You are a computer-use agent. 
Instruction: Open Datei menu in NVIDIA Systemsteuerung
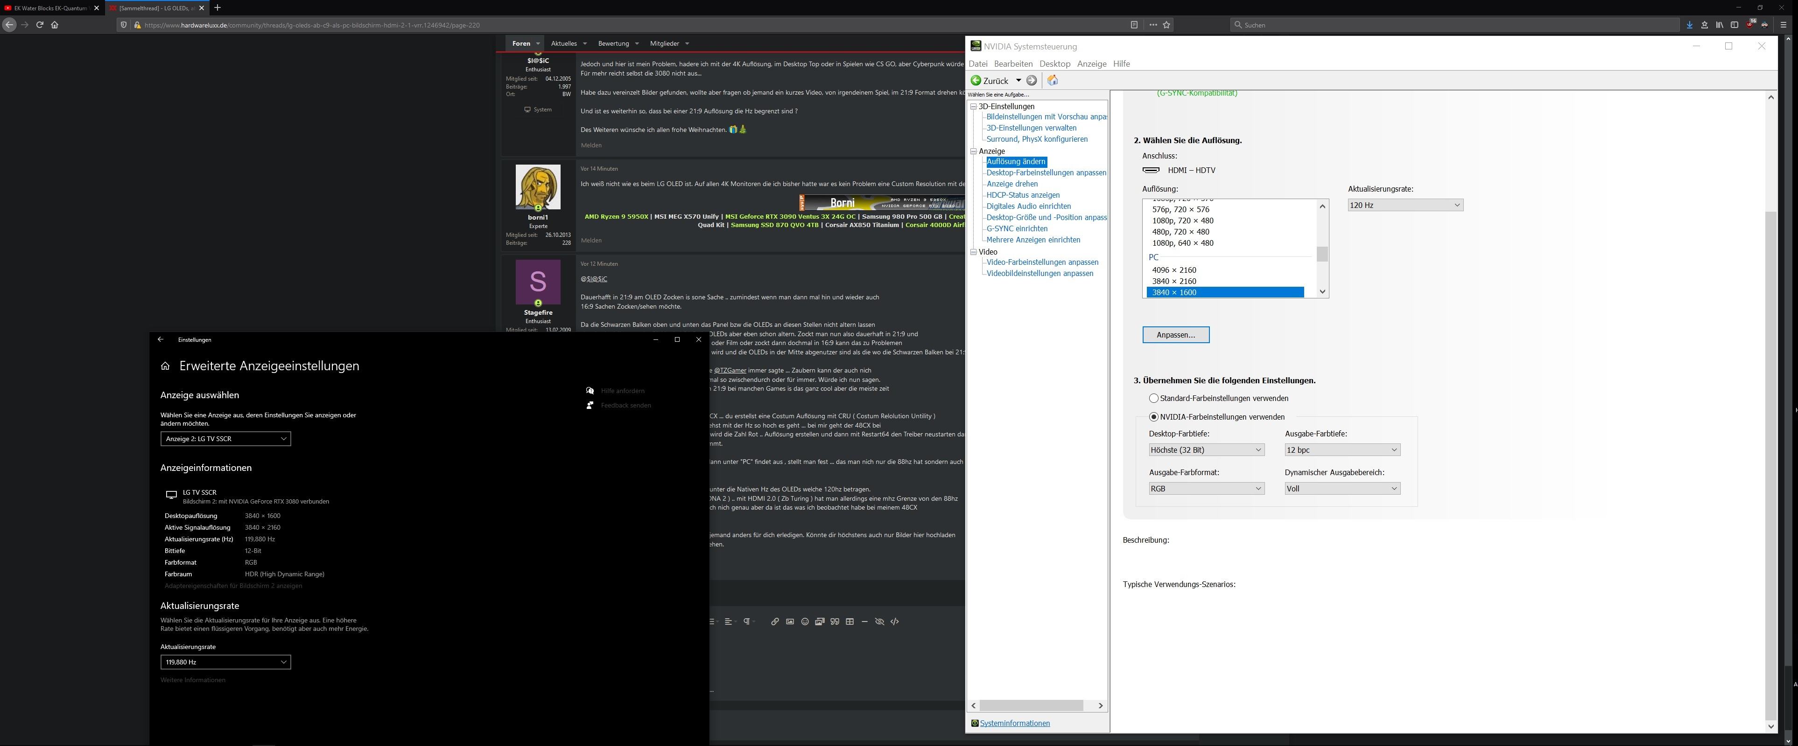(978, 63)
